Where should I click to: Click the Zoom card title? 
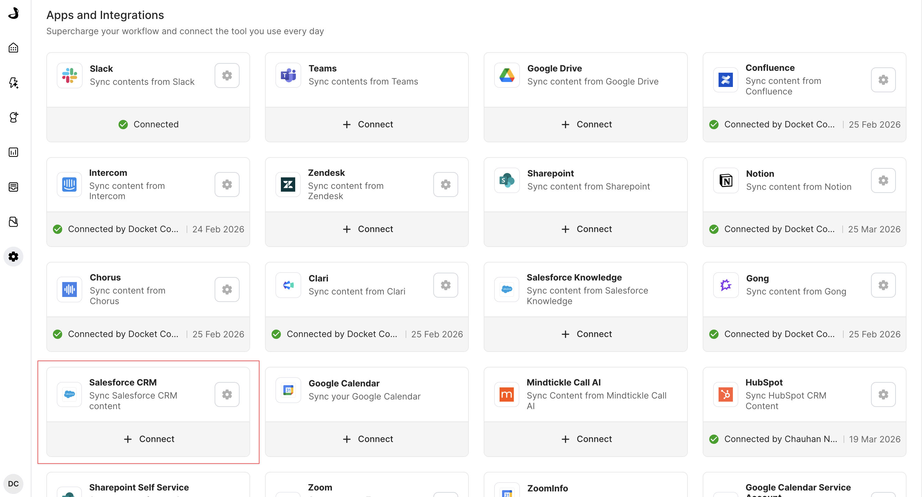(x=320, y=487)
